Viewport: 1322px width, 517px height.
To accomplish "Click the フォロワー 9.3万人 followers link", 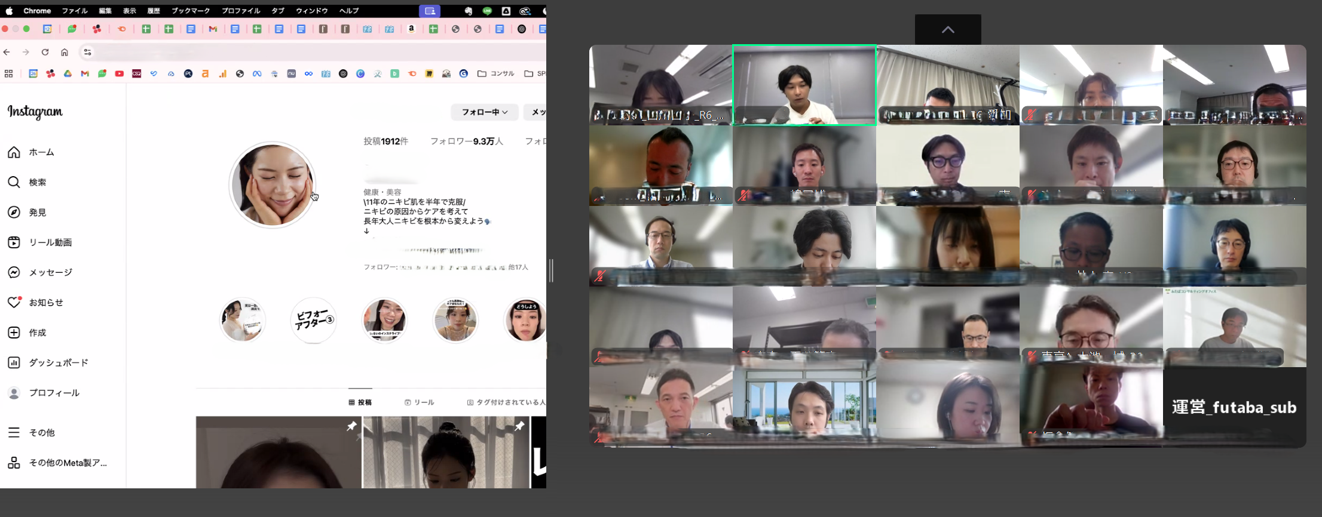I will tap(466, 141).
